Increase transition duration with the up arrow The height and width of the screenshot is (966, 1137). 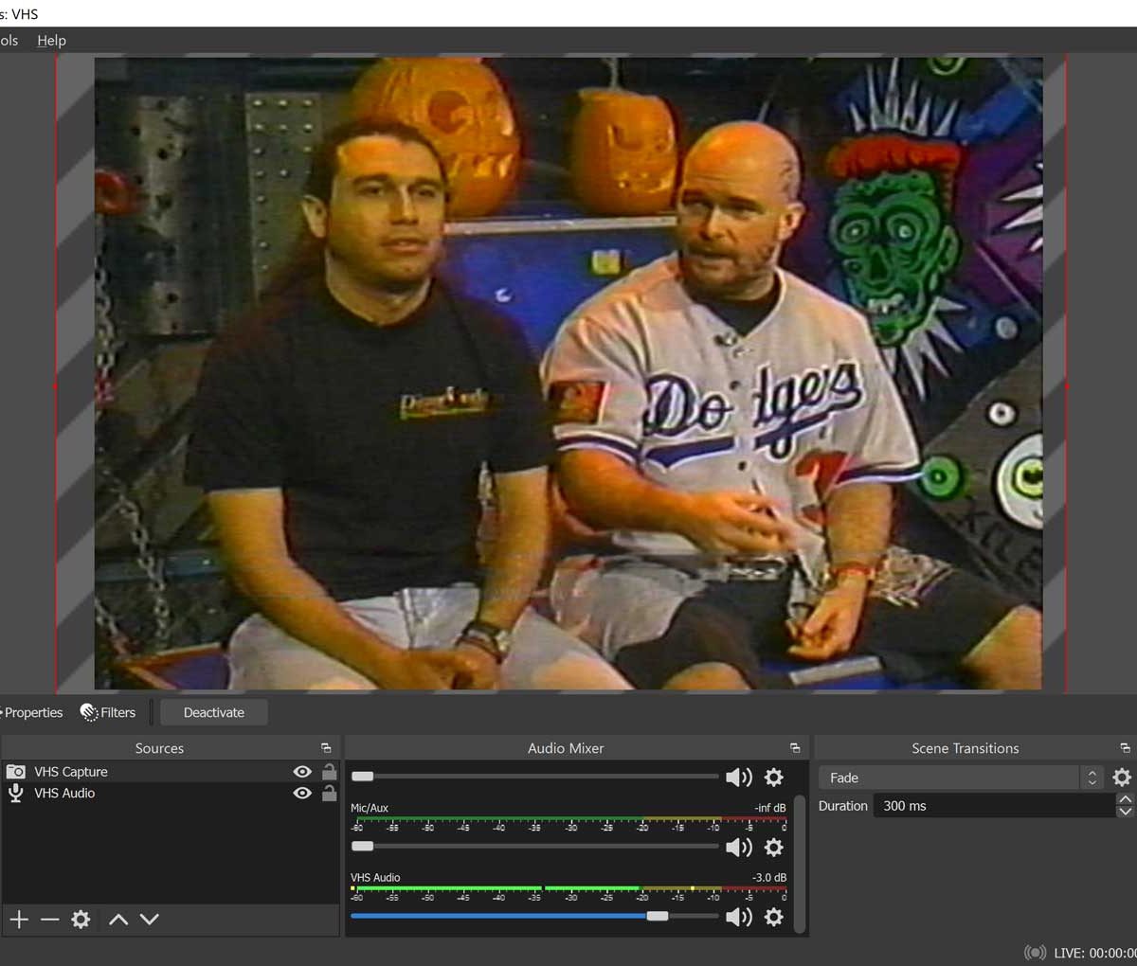point(1125,800)
